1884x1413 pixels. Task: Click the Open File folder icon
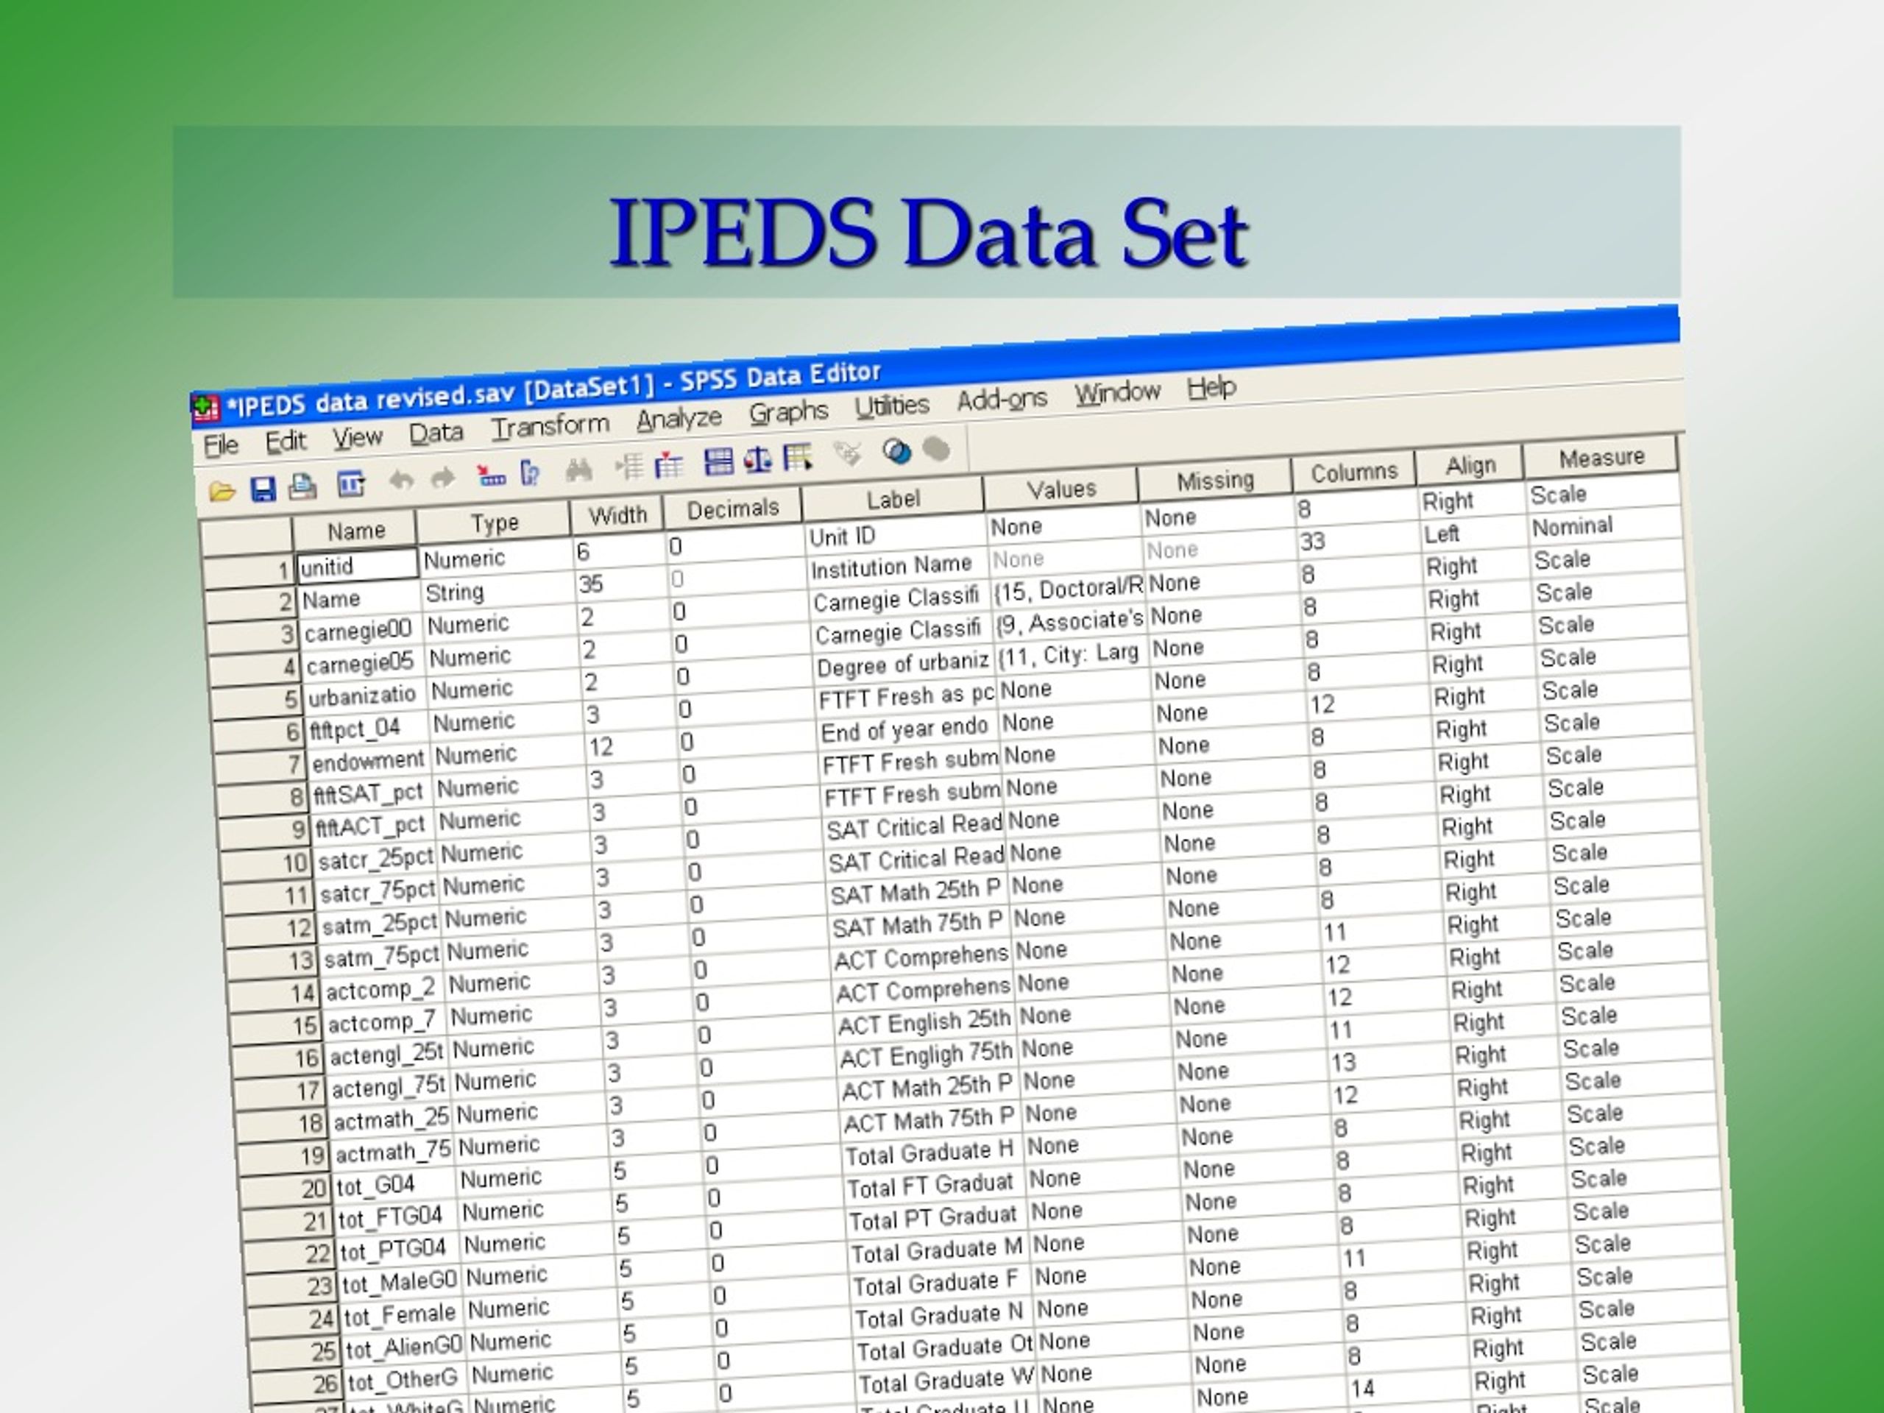222,492
